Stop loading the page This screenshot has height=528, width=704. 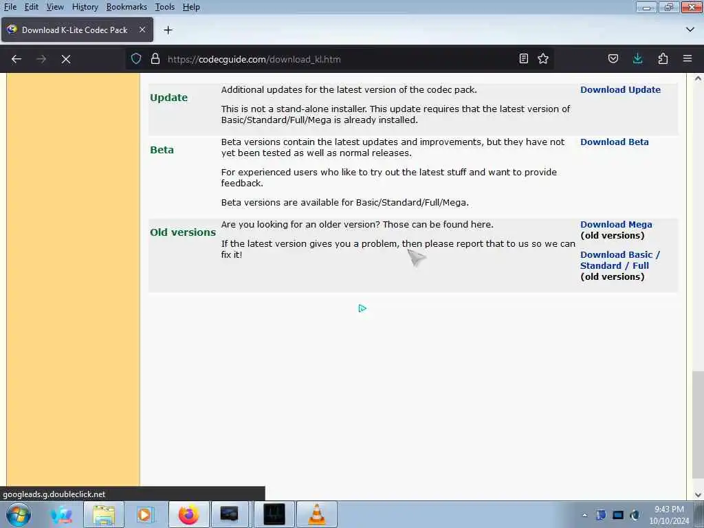click(66, 59)
